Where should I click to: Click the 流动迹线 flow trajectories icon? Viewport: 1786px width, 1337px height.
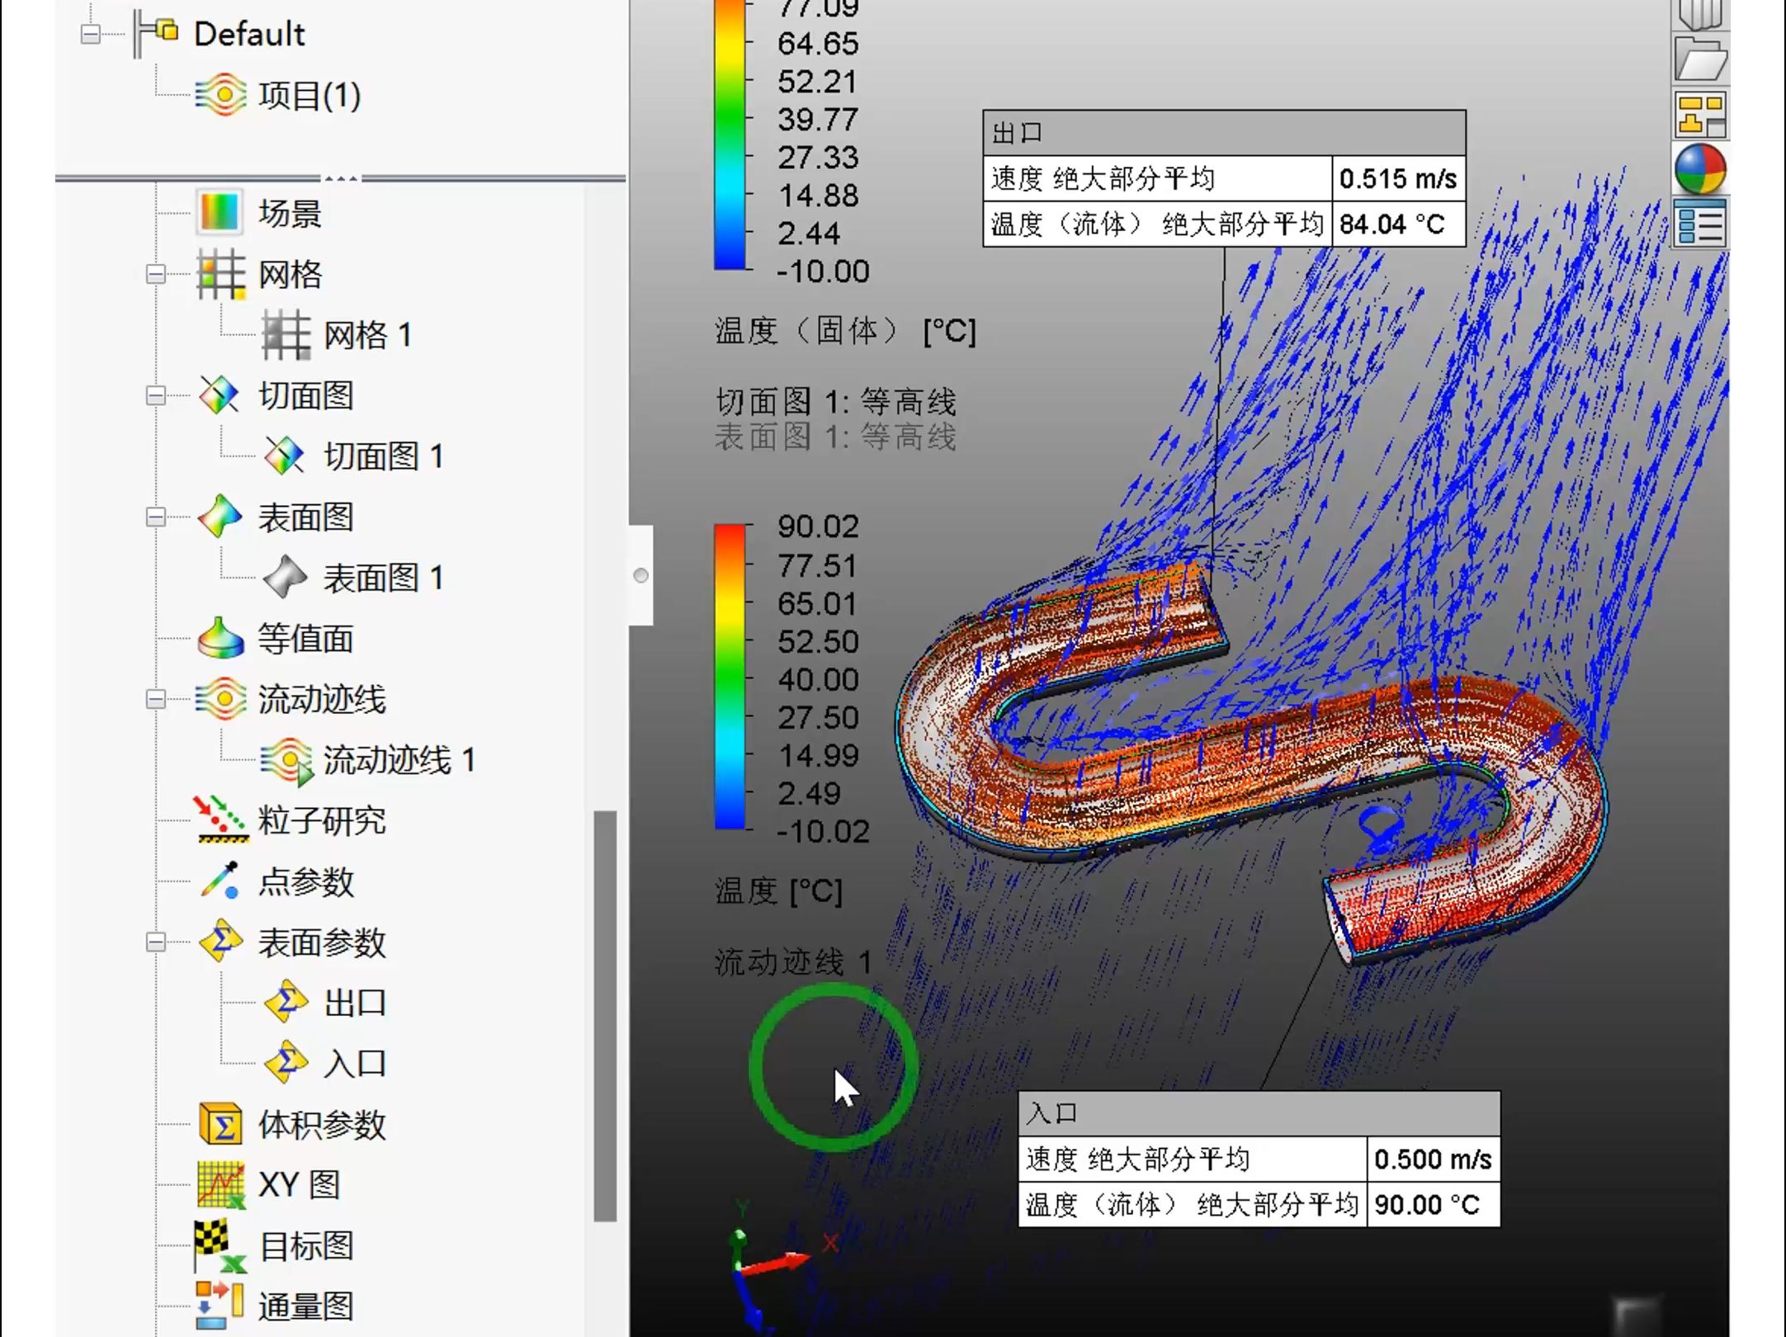[x=220, y=699]
